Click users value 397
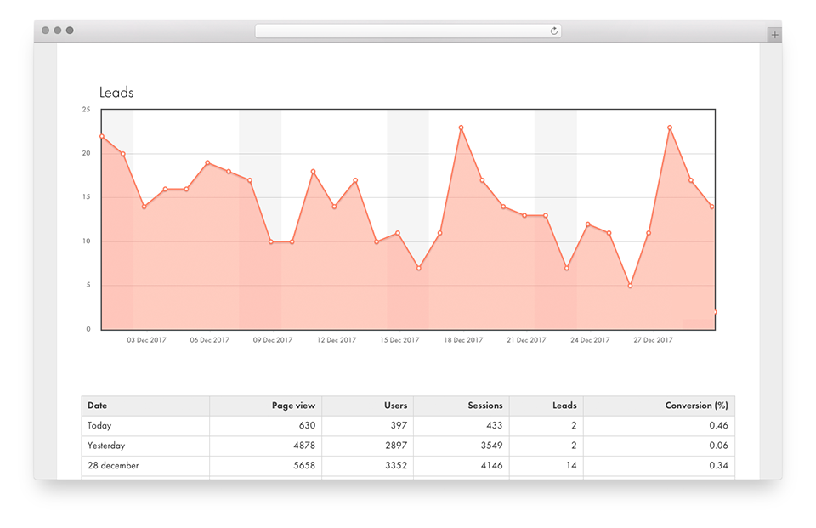 pos(399,425)
